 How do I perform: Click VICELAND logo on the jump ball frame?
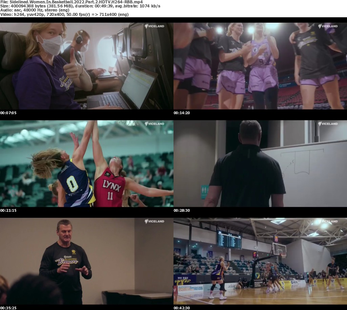[154, 124]
